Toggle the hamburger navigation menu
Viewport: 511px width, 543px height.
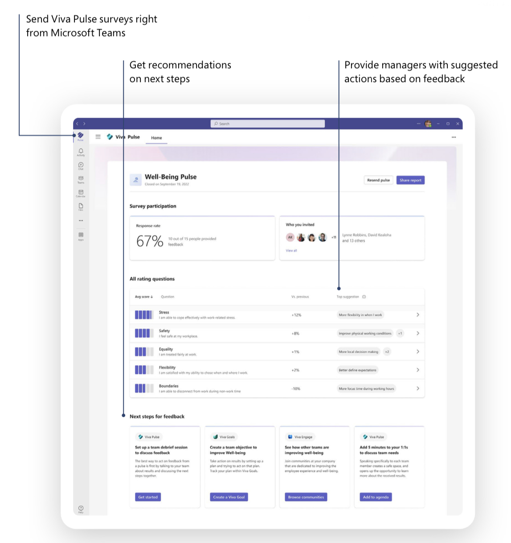(98, 137)
